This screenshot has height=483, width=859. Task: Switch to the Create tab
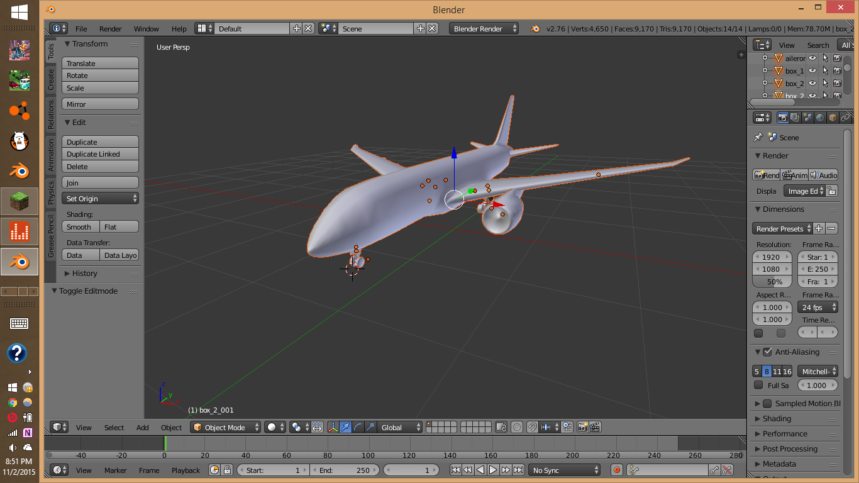click(x=51, y=79)
